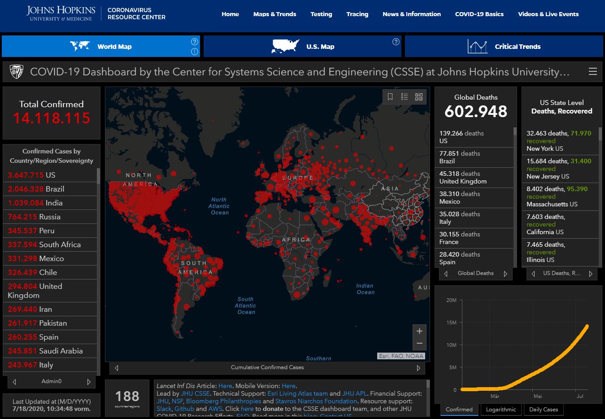This screenshot has height=419, width=605.
Task: Click the right arrow beside Global Deaths footer
Action: pyautogui.click(x=505, y=274)
